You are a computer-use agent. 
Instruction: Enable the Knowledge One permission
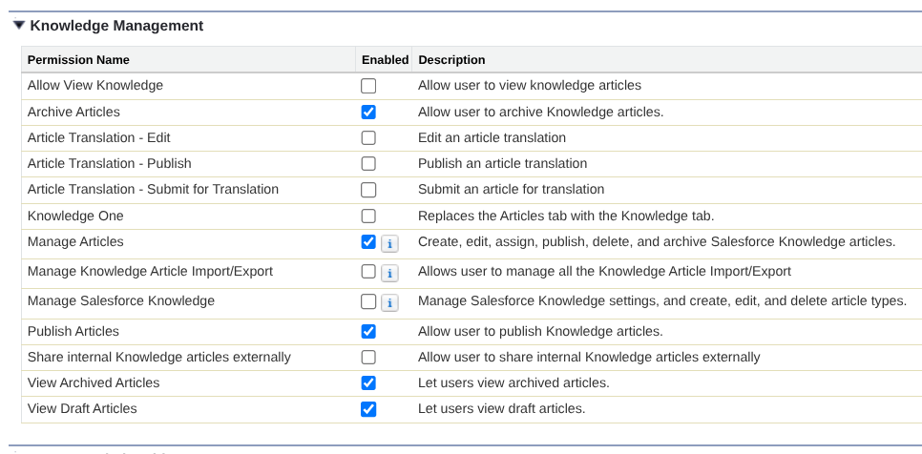click(x=368, y=217)
